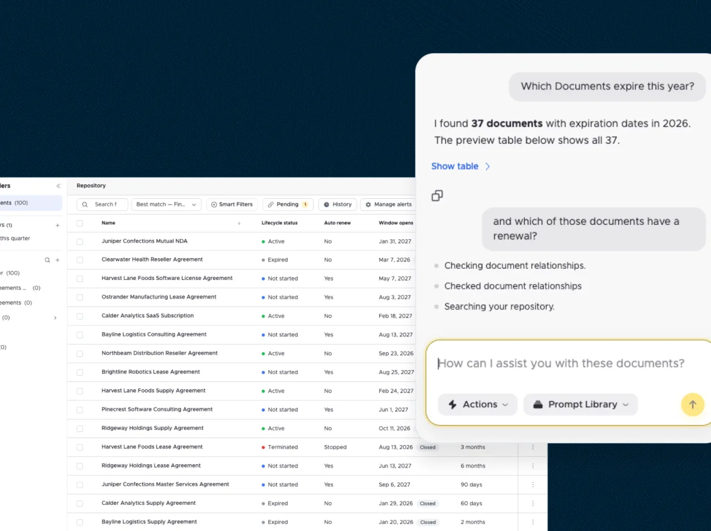Focus the repository search field
The image size is (711, 531).
tap(102, 204)
